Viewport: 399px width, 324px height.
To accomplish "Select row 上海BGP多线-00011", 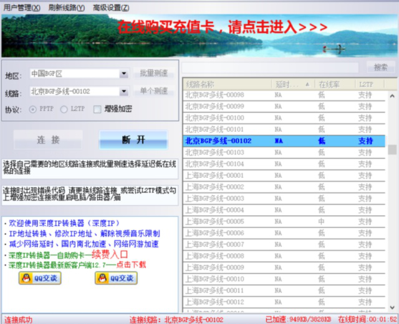I will tap(284, 291).
